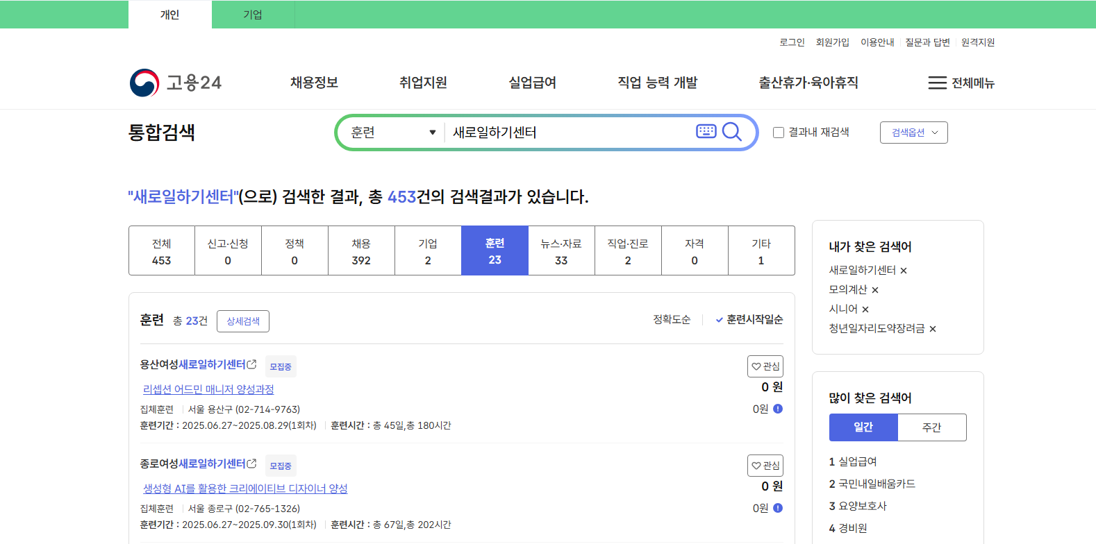The image size is (1096, 544).
Task: Select the 기업 2 results tab
Action: click(x=428, y=251)
